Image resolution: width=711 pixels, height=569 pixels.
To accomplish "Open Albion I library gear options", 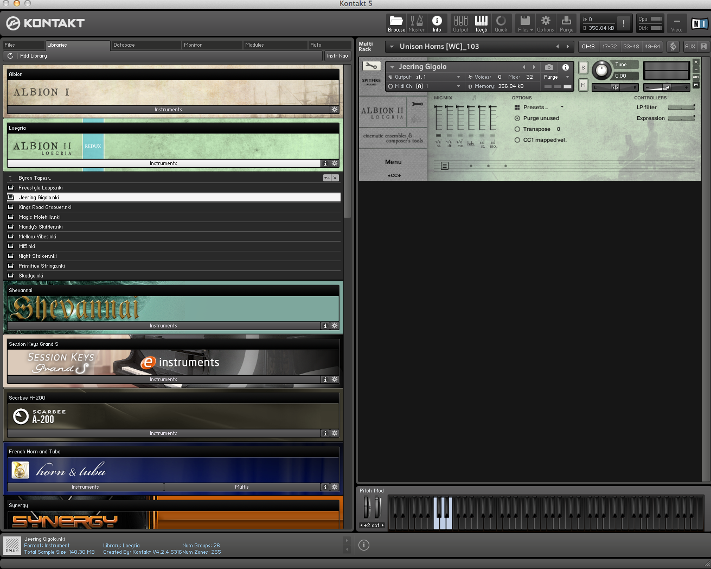I will click(x=335, y=110).
